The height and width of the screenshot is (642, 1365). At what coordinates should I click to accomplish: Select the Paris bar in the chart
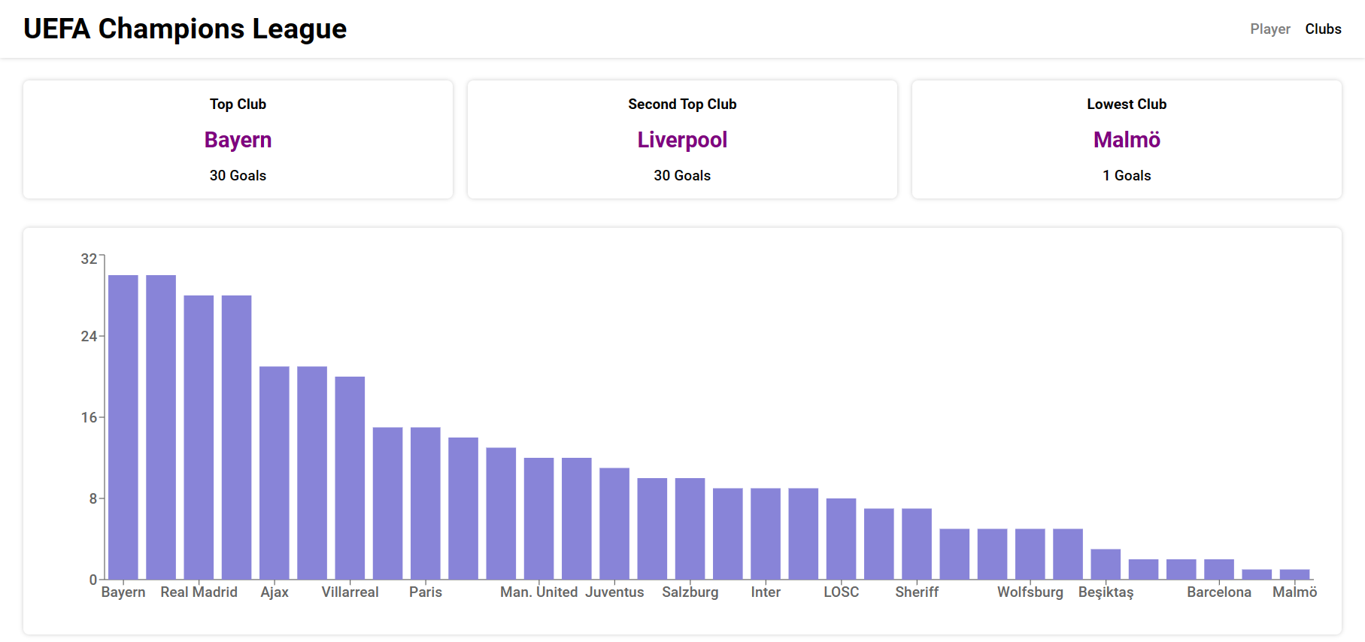tap(426, 504)
